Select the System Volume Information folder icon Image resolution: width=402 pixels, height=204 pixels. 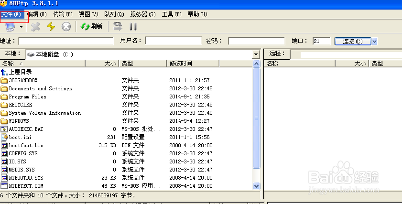coord(4,113)
